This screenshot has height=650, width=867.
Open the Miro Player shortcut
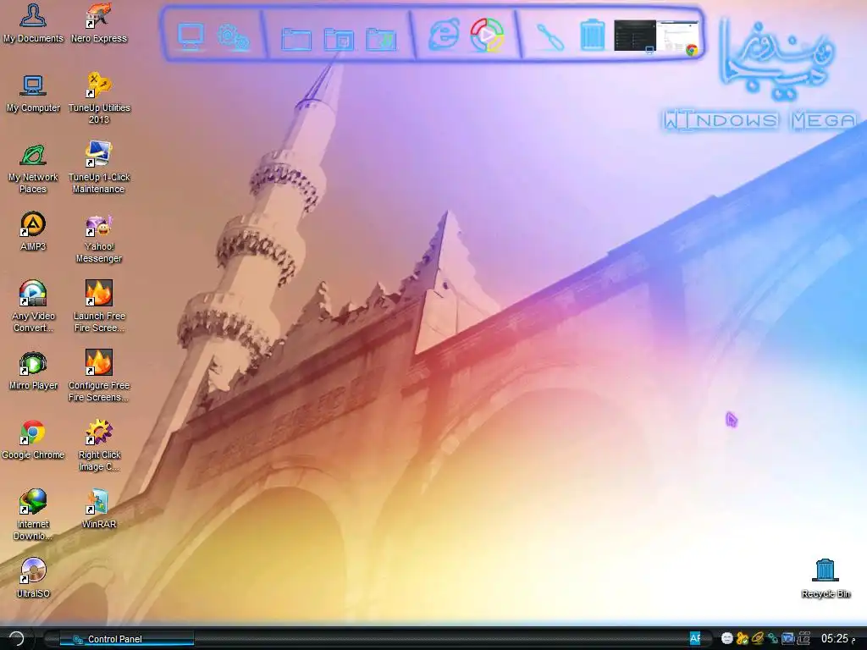point(33,371)
